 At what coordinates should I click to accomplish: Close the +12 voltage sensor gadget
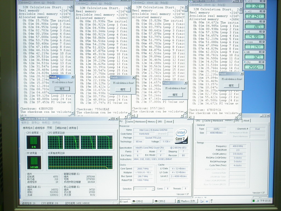click(x=264, y=11)
